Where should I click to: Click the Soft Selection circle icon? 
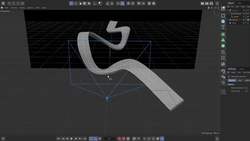coord(128,3)
